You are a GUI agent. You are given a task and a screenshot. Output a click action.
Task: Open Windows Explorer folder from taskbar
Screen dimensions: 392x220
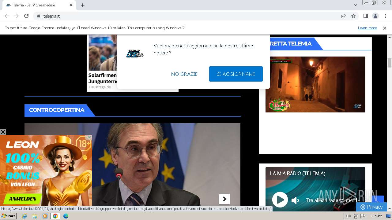point(35,216)
